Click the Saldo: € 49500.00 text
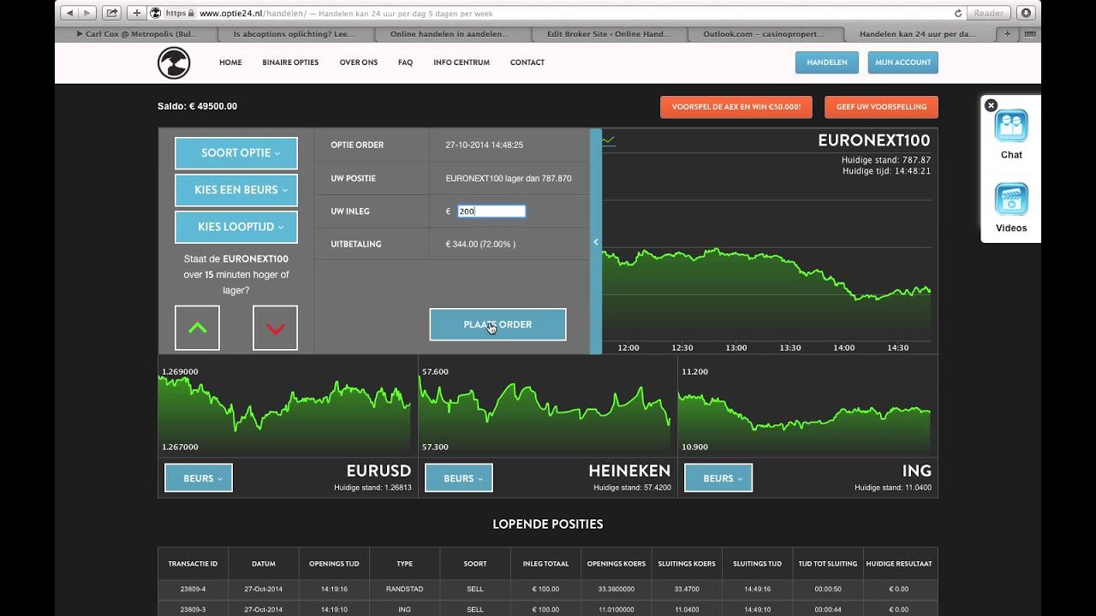 coord(197,106)
